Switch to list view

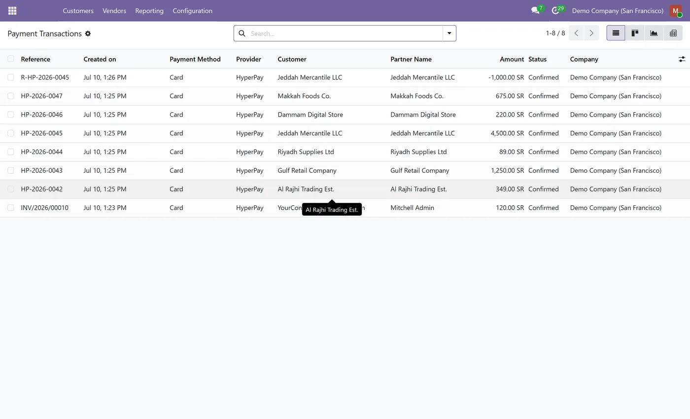point(616,33)
